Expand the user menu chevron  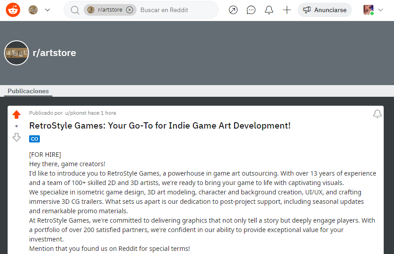(x=381, y=10)
